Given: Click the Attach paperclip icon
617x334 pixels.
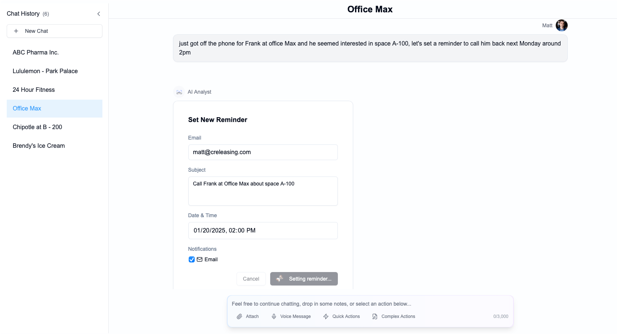Looking at the screenshot, I should coord(240,316).
